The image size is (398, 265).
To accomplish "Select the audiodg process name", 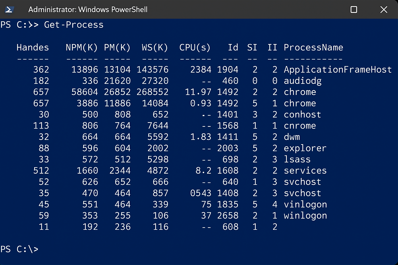I will [x=302, y=81].
